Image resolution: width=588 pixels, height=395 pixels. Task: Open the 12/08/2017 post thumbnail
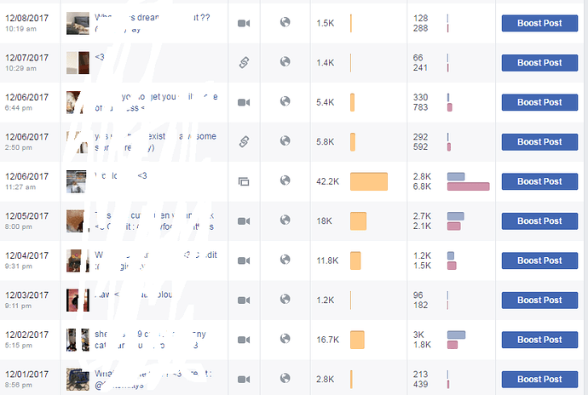click(x=78, y=23)
